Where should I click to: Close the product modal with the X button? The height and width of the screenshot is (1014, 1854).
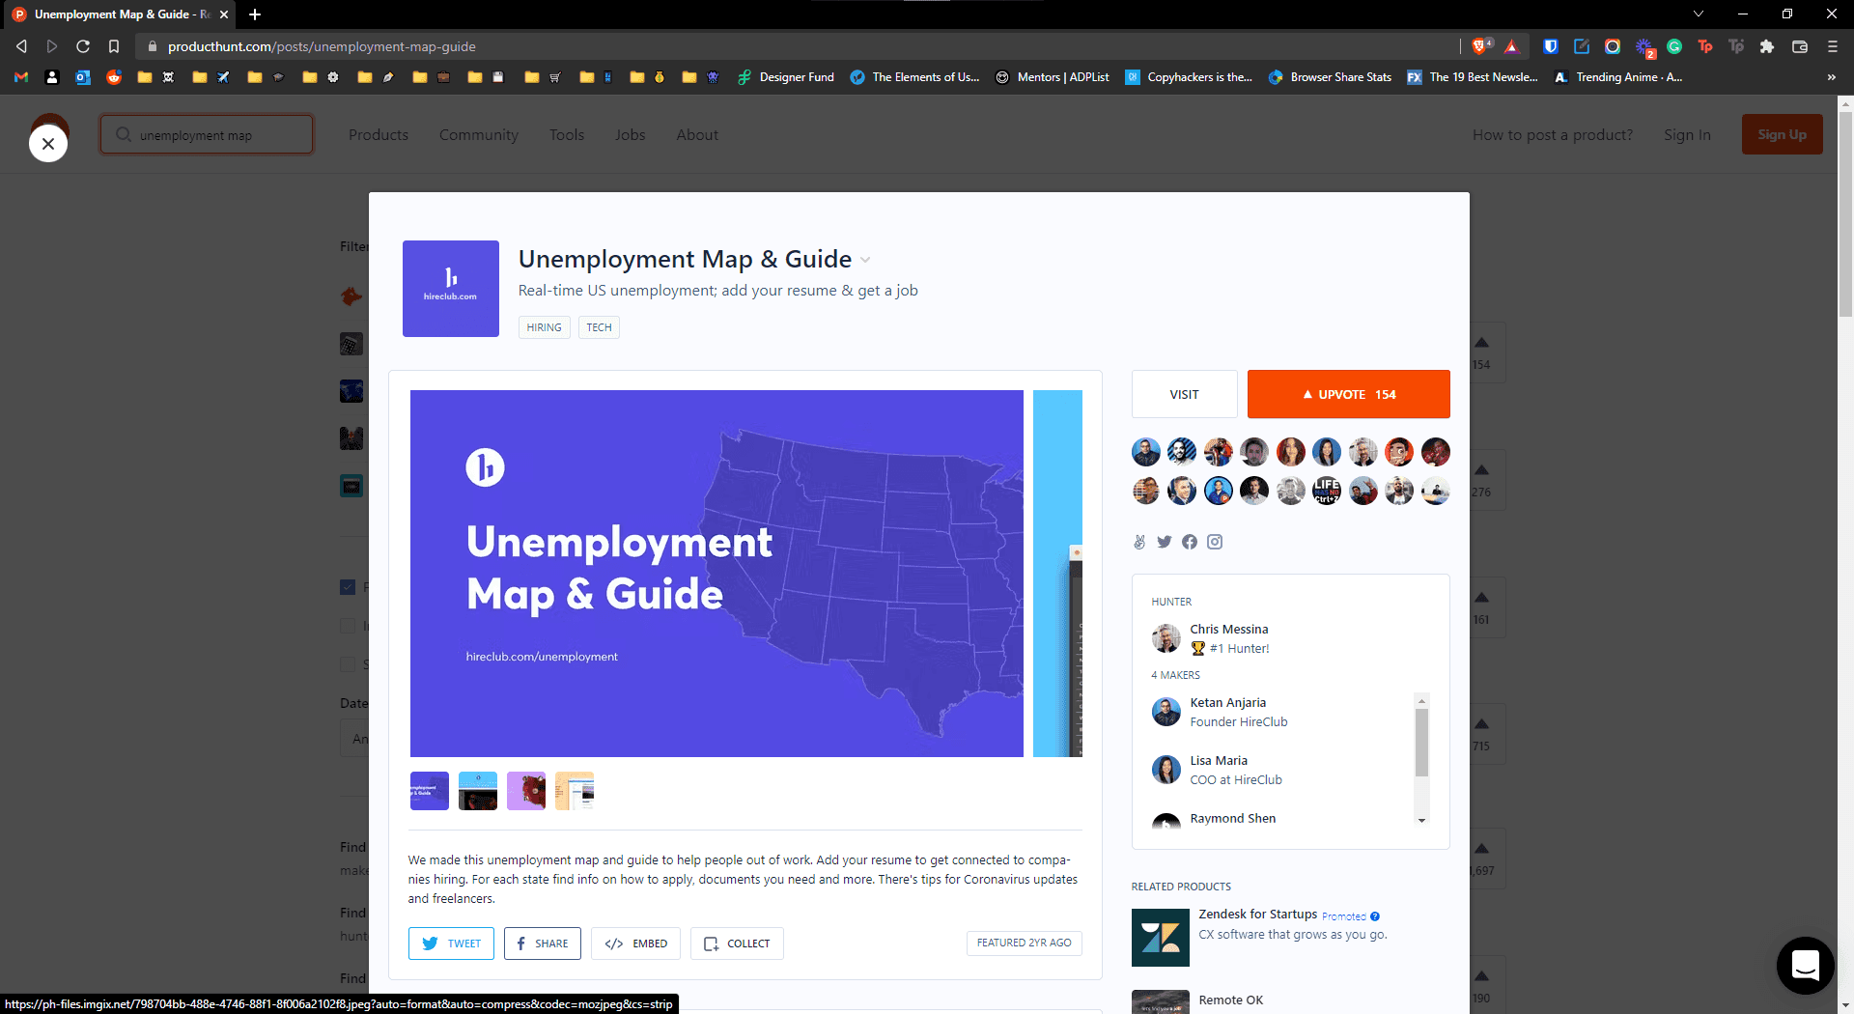[48, 144]
